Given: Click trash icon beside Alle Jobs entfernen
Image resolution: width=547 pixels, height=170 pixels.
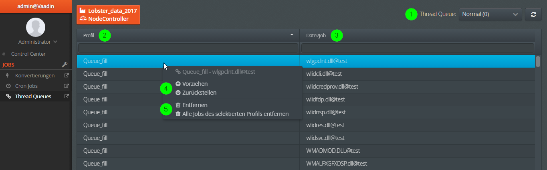Looking at the screenshot, I should click(178, 114).
